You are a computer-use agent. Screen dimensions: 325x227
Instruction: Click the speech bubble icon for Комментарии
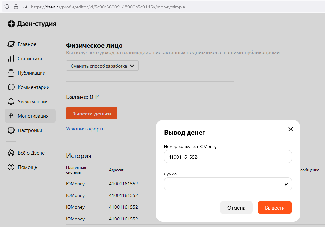click(11, 87)
